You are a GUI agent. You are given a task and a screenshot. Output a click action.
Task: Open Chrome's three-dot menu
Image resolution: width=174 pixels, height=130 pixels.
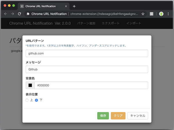pyautogui.click(x=168, y=14)
